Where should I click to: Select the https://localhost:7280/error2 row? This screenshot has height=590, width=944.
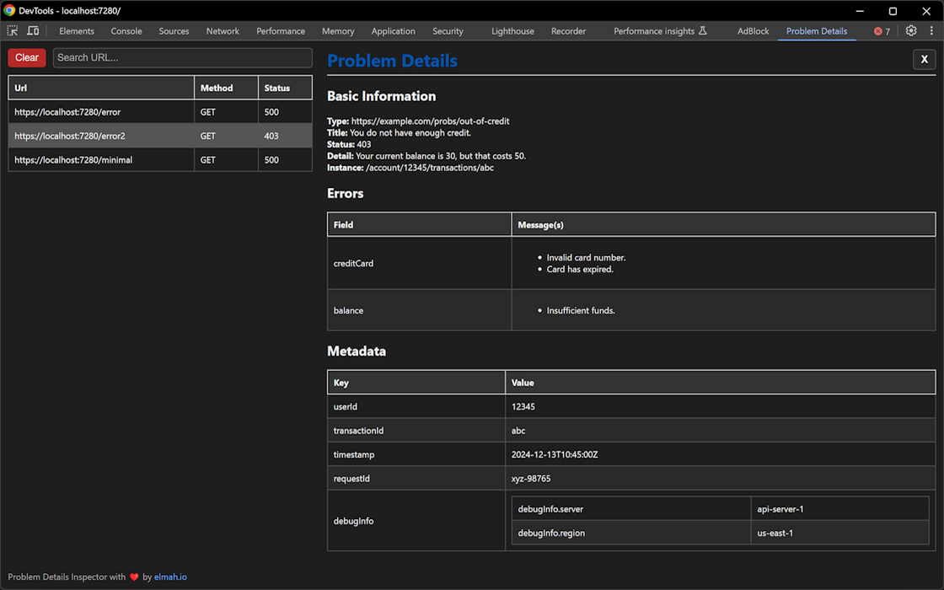tap(160, 136)
